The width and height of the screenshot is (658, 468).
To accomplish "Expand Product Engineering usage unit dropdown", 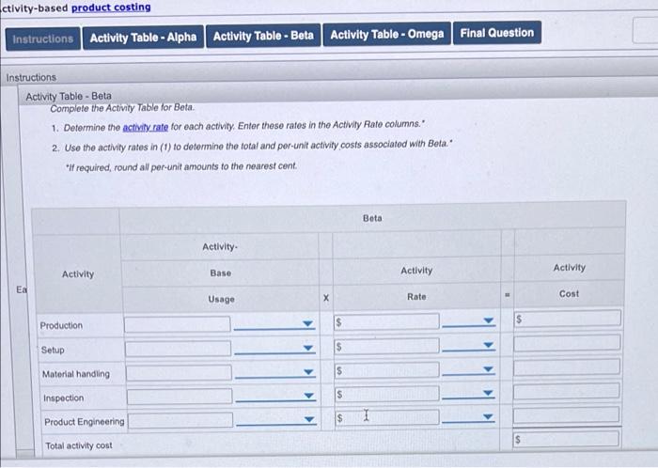I will click(x=276, y=419).
